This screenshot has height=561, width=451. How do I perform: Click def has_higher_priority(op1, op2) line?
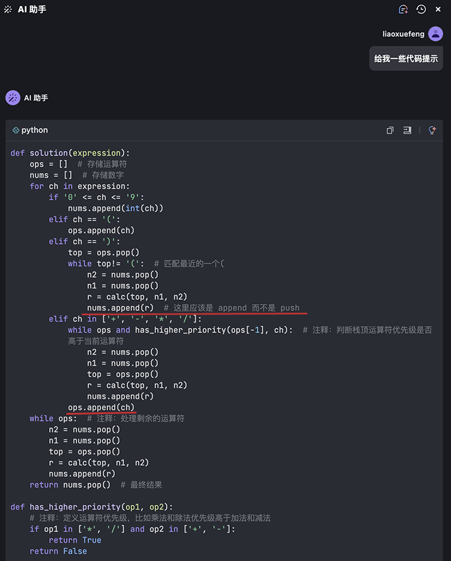coord(92,508)
